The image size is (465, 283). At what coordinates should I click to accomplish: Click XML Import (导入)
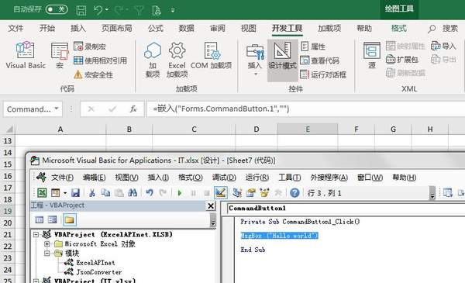(x=443, y=46)
